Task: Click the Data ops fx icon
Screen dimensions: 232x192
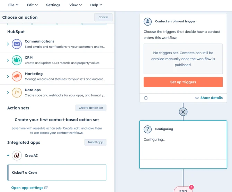Action: click(x=17, y=93)
